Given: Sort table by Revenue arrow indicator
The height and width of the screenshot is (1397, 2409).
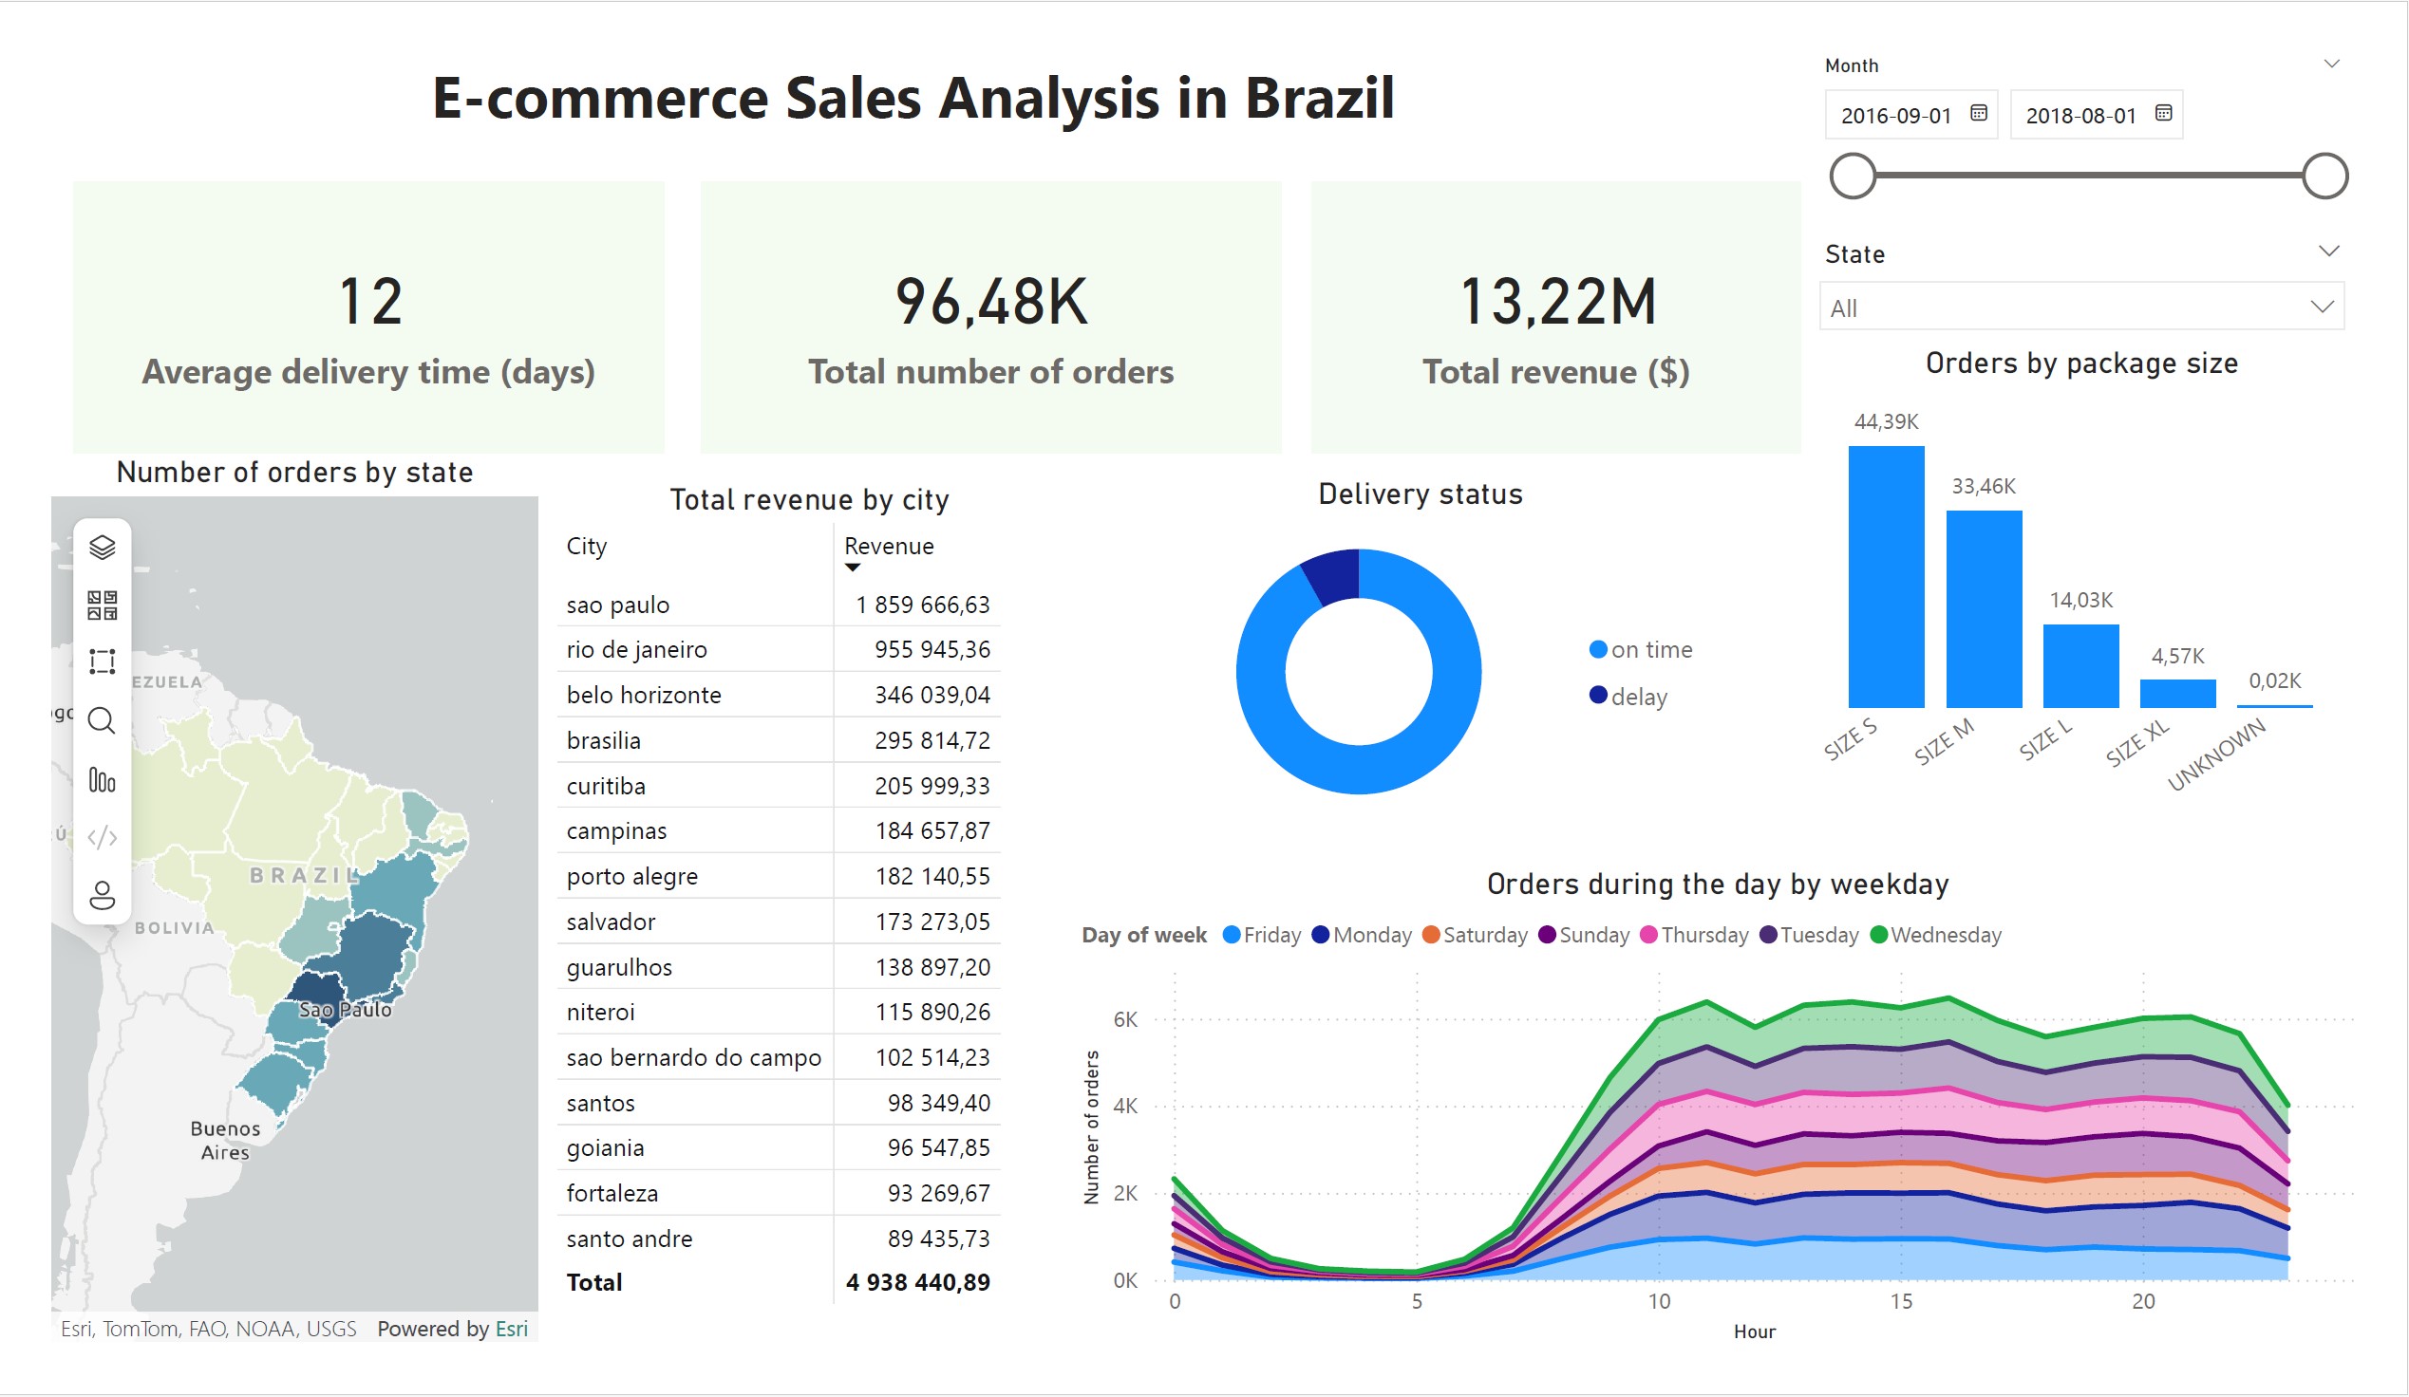Looking at the screenshot, I should [x=853, y=568].
